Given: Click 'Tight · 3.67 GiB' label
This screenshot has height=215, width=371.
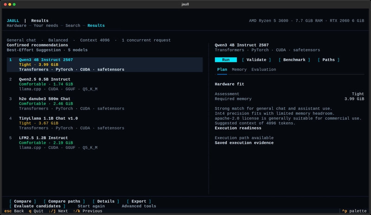Looking at the screenshot, I should point(38,123).
